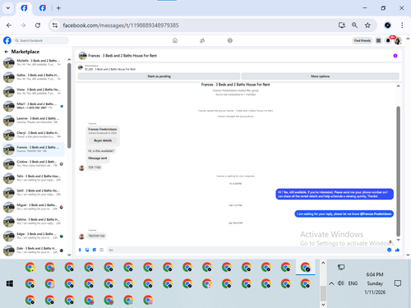Open the Sahil conversation
411x308 pixels.
pos(33,192)
